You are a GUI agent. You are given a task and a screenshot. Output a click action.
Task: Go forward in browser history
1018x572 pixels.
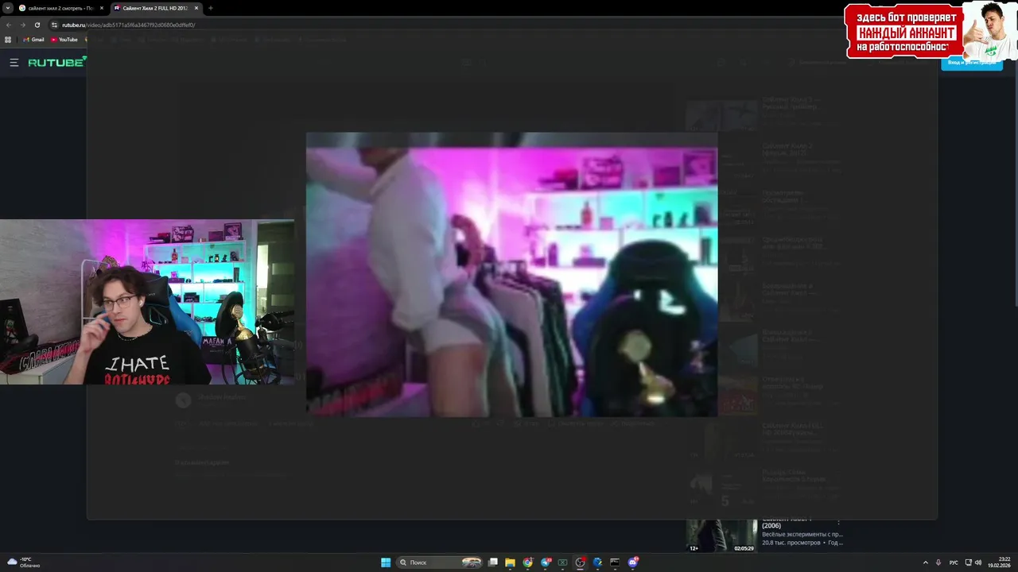point(22,25)
